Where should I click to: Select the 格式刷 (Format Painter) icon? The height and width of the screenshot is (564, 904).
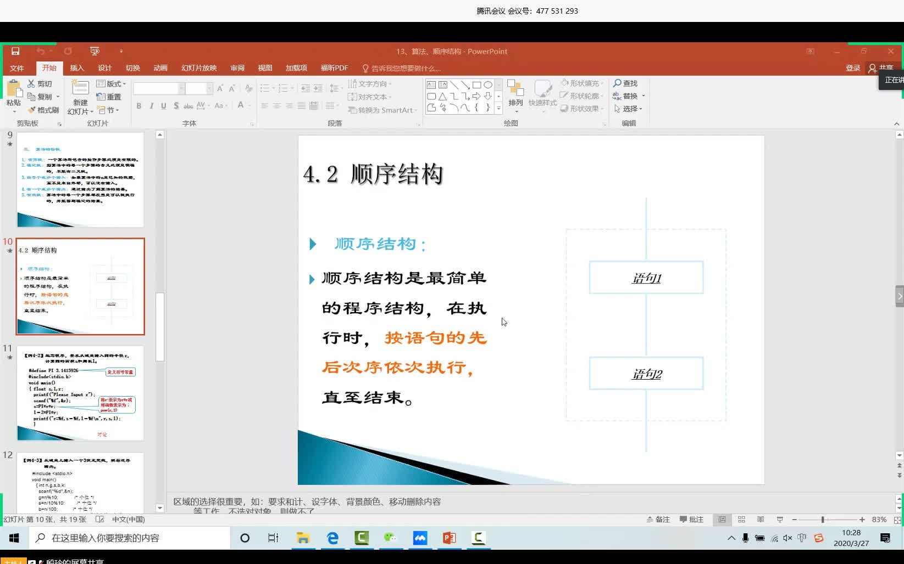pyautogui.click(x=44, y=109)
